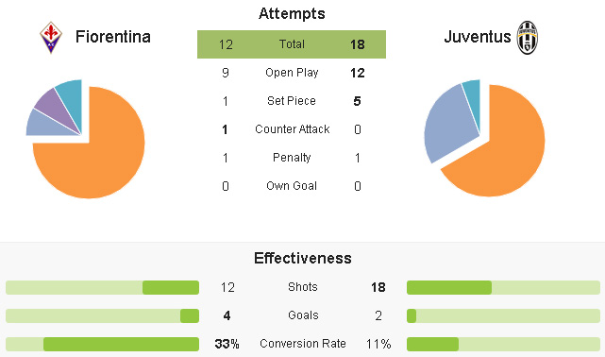Select the Fiorentina team name

click(112, 37)
